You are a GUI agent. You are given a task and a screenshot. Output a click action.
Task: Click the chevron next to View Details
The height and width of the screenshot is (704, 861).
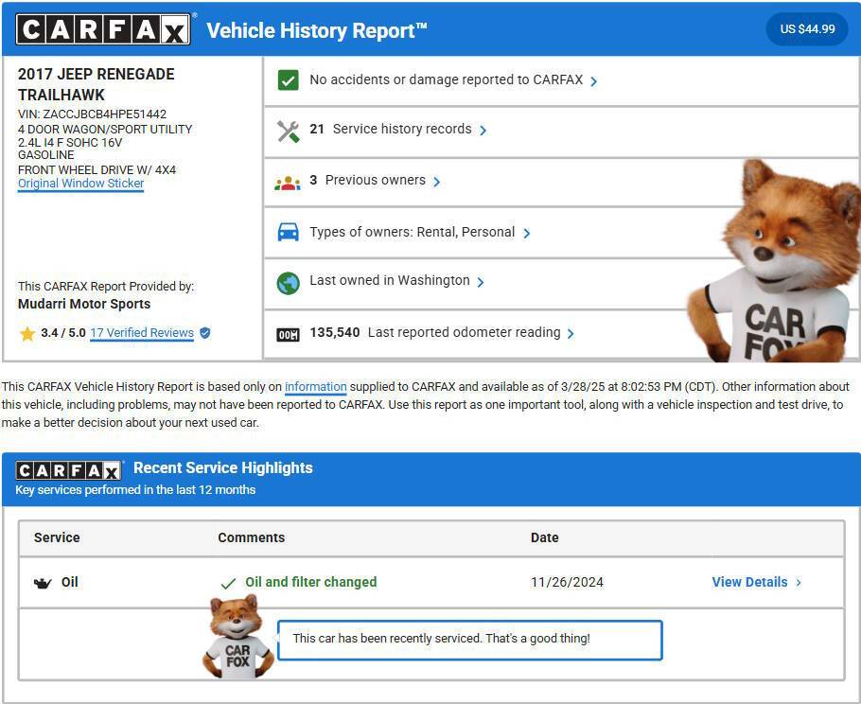799,582
